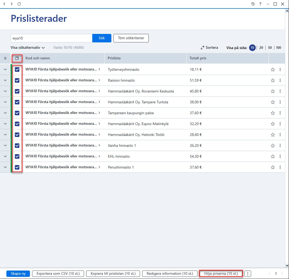Star the EHL-hinnasto price row
The height and width of the screenshot is (279, 289).
[x=273, y=156]
